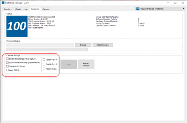The width and height of the screenshot is (187, 123).
Task: Click the last link down value 5.210 s
Action: [x=141, y=25]
